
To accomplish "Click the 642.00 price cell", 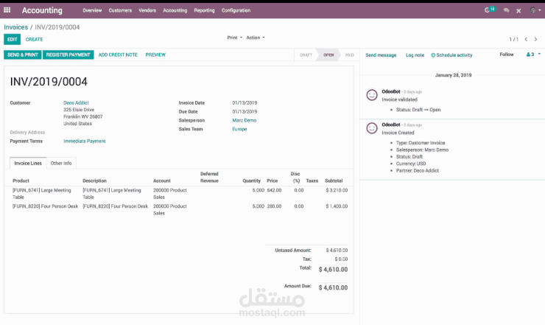I will 274,190.
